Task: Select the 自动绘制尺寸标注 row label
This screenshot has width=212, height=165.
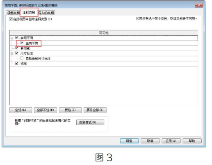Action: click(x=38, y=59)
